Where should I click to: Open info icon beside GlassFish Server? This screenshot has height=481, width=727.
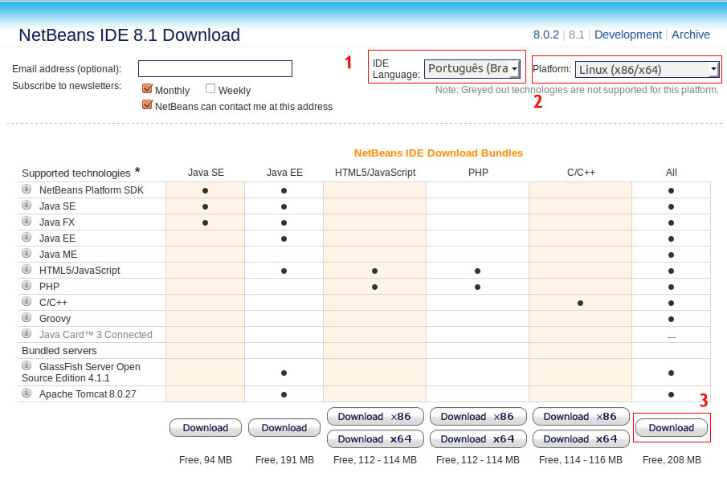pyautogui.click(x=27, y=365)
